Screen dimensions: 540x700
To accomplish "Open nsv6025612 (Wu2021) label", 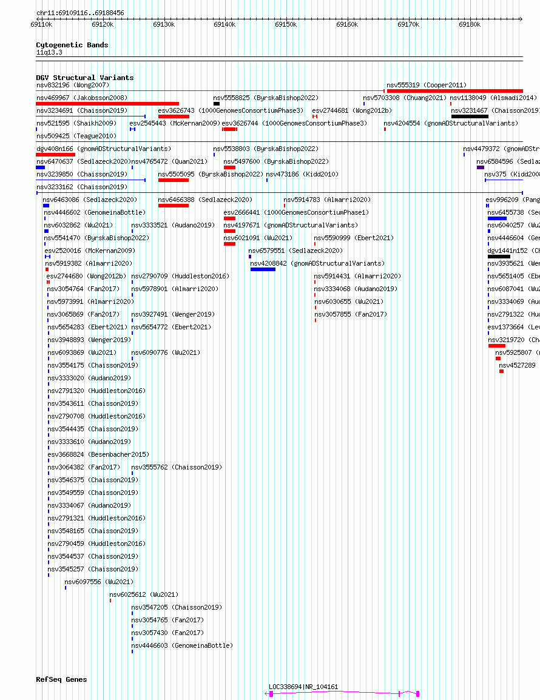I will [144, 594].
